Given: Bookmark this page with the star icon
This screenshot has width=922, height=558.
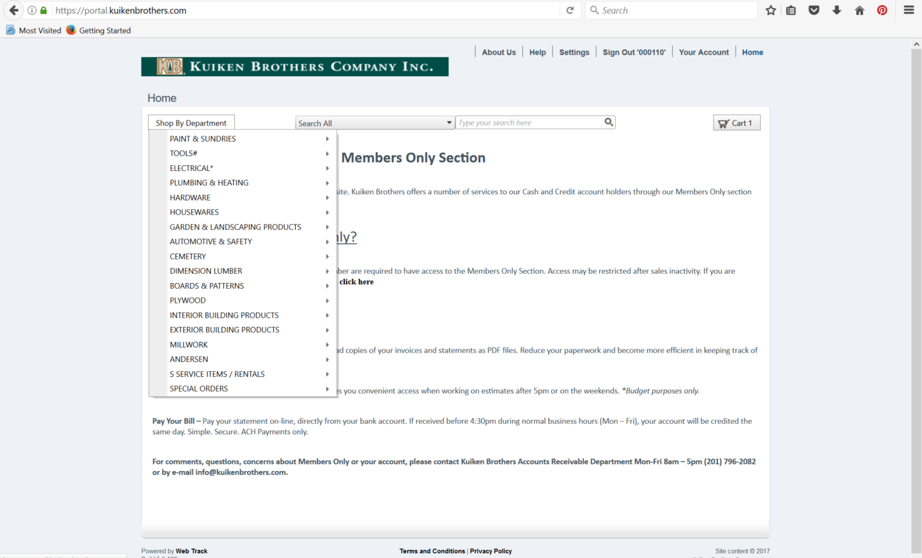Looking at the screenshot, I should pos(771,11).
